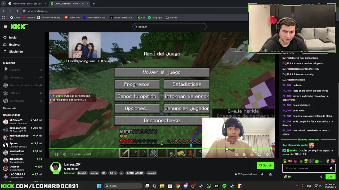Toggle notifications for AtomikBOL channel

pos(41,78)
